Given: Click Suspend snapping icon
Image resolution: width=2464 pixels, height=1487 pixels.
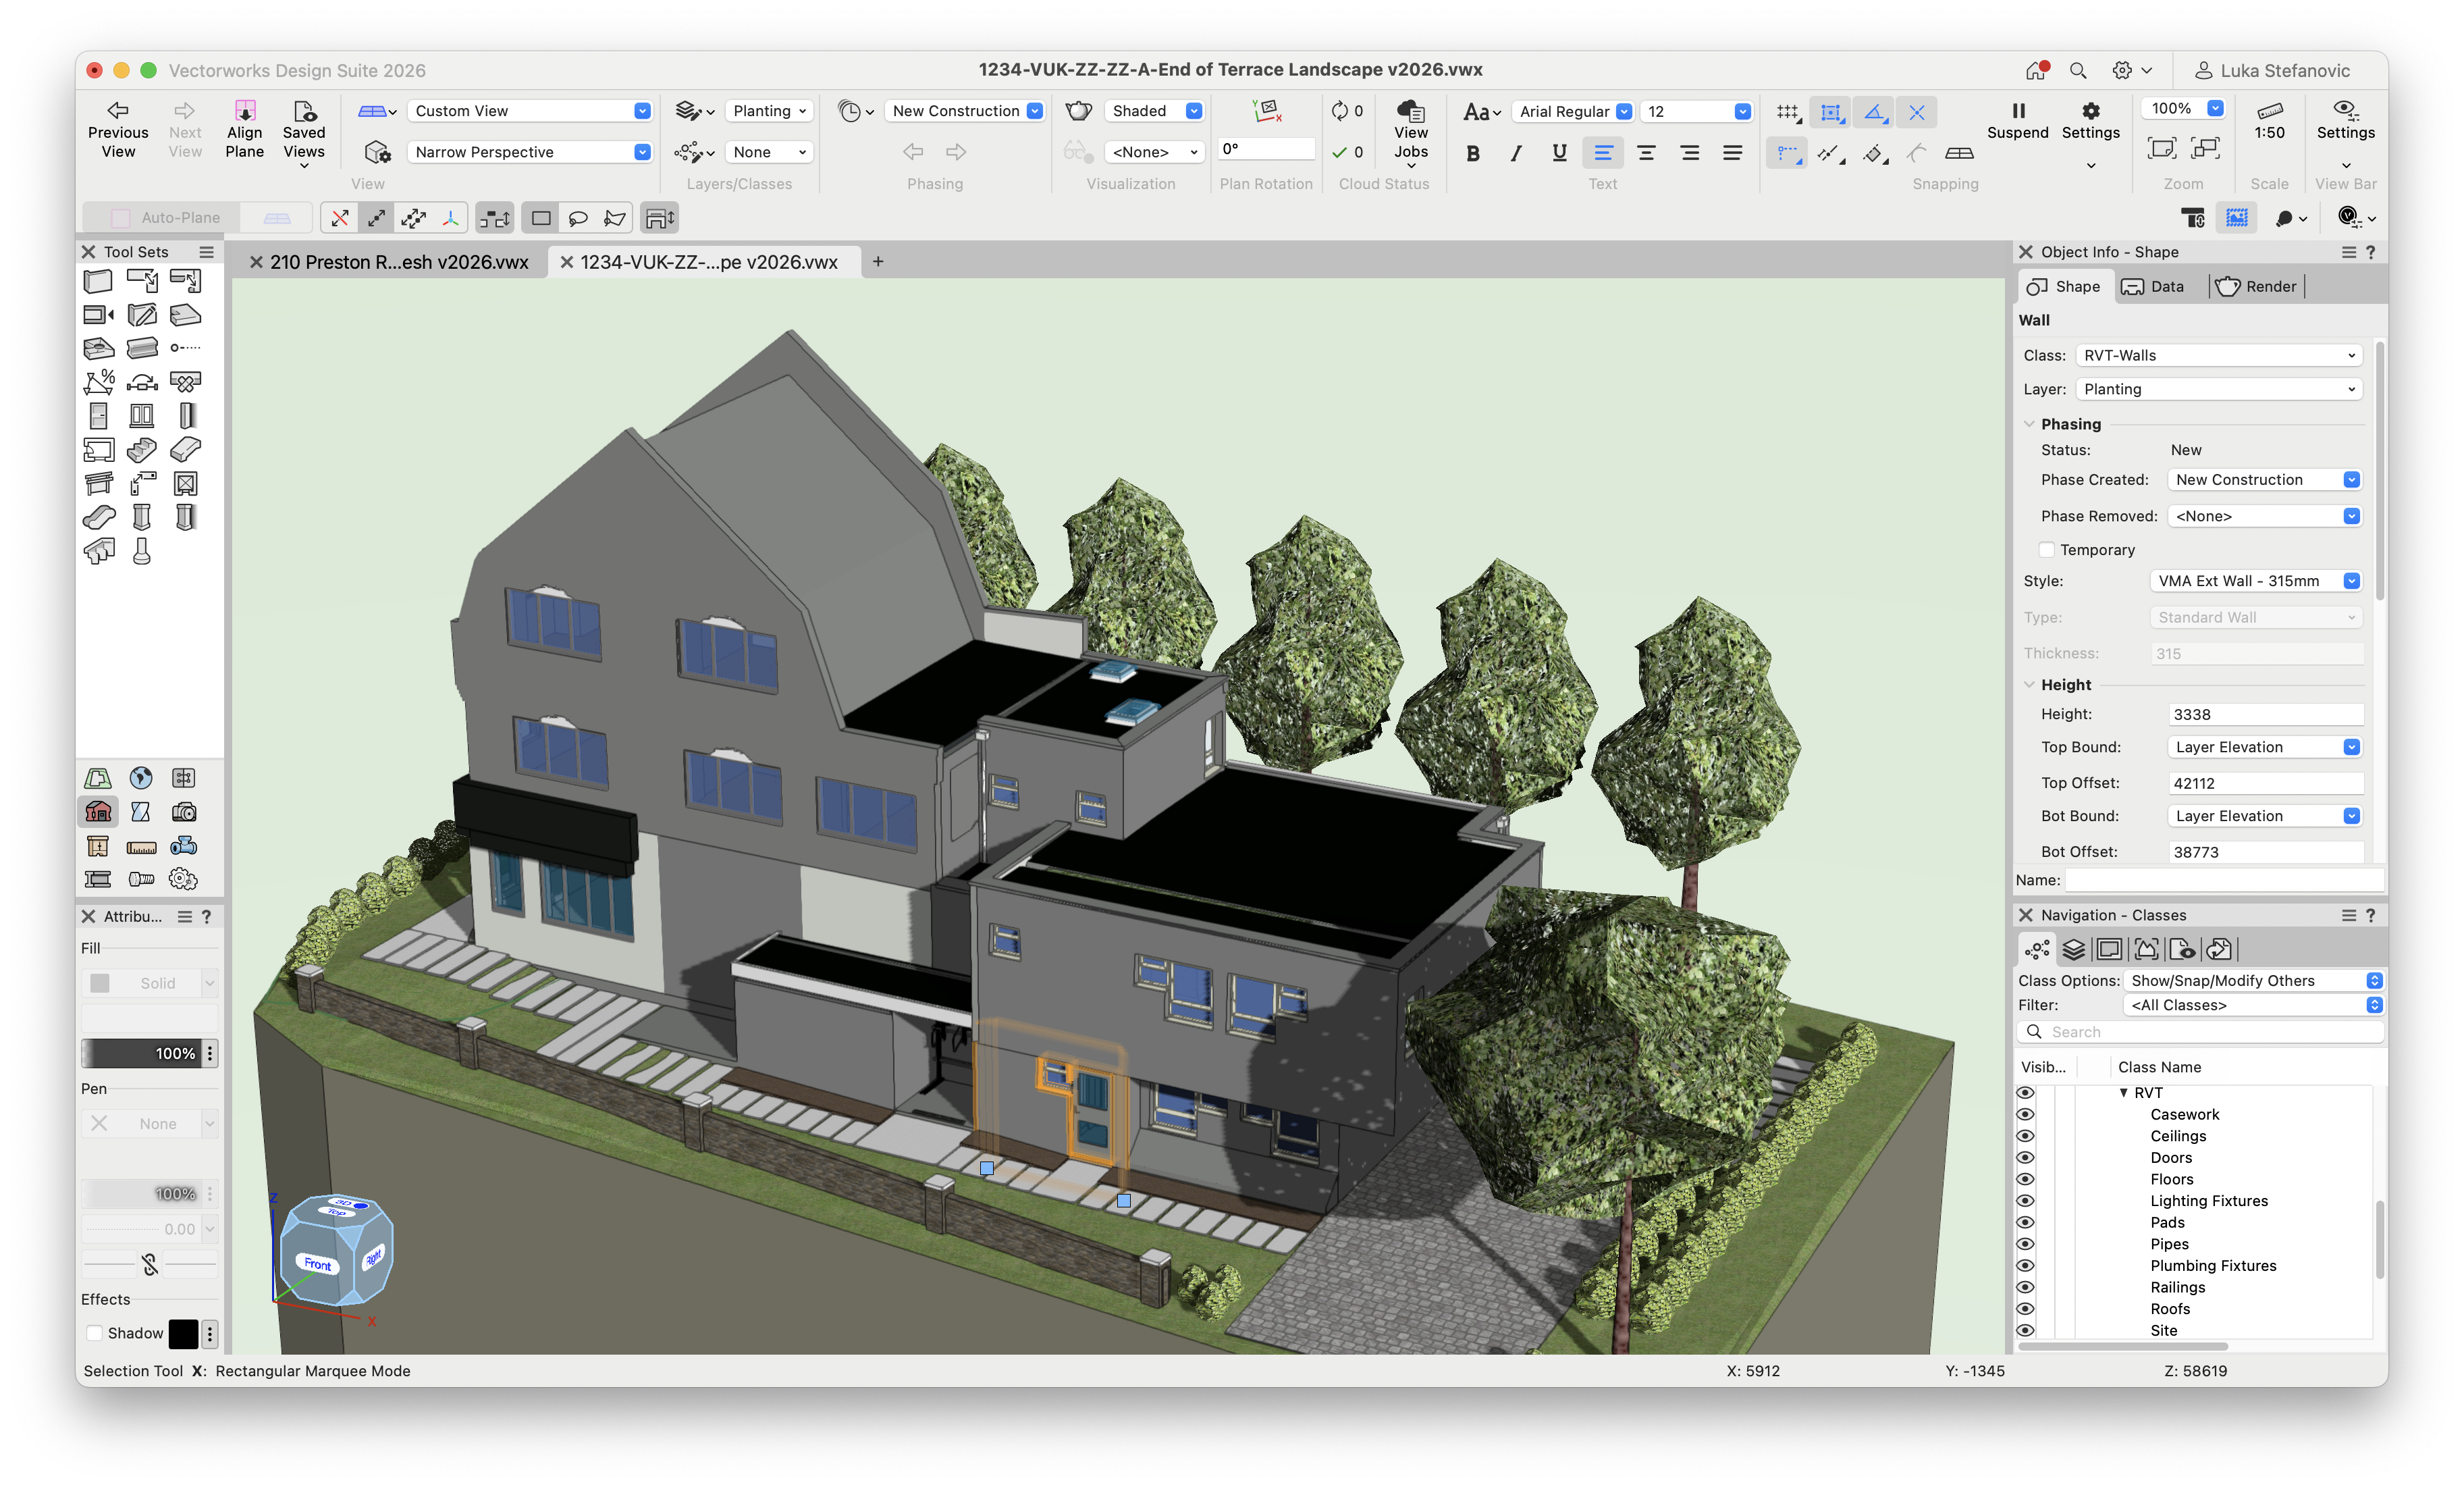Looking at the screenshot, I should pos(2017,110).
